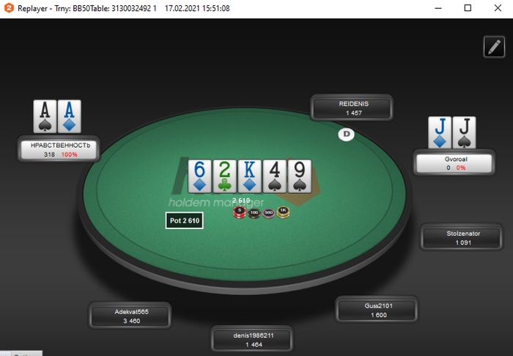This screenshot has width=513, height=356.
Task: Select the yellow 1K chip in pot
Action: (283, 212)
